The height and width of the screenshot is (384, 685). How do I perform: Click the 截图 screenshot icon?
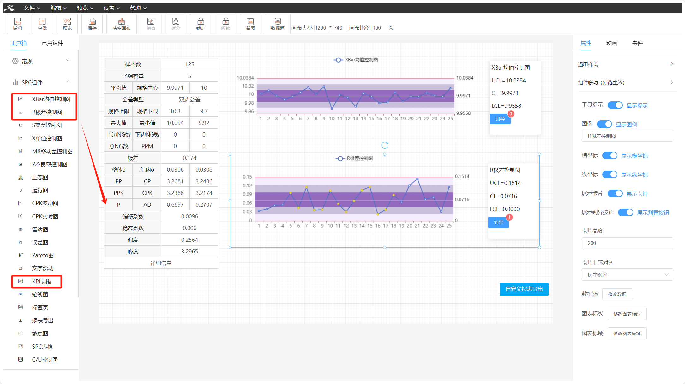250,21
